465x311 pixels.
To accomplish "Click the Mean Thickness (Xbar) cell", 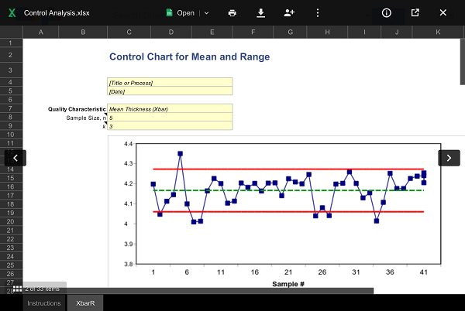I will point(170,109).
